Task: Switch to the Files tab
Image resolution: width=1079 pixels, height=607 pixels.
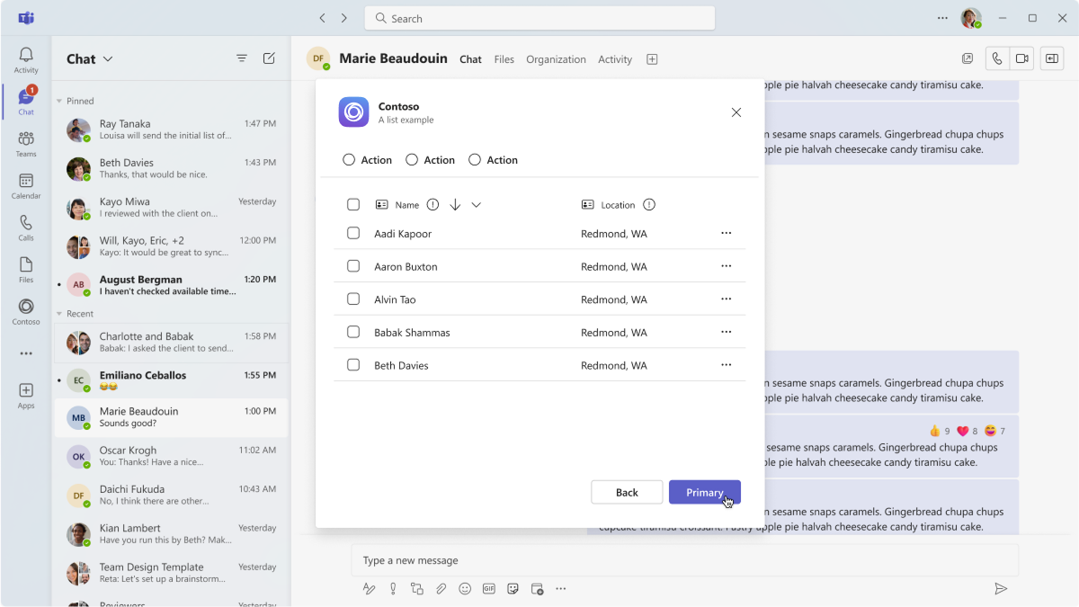Action: coord(504,59)
